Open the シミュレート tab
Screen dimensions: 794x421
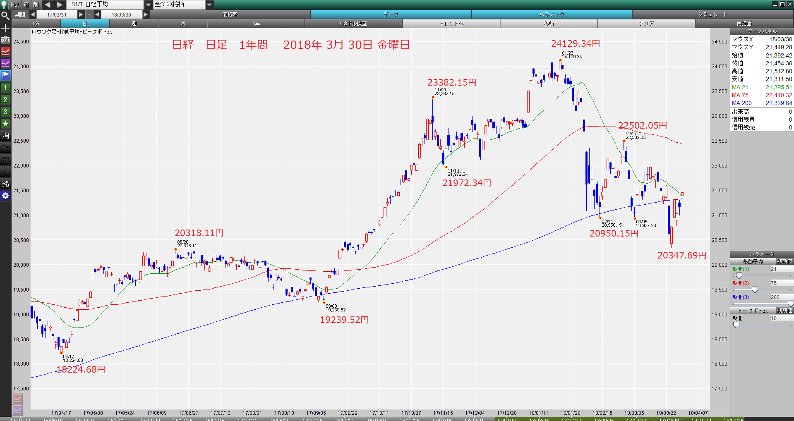point(712,14)
